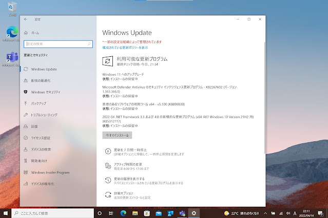The width and height of the screenshot is (328, 218).
Task: Open デバイスの検索 in the sidebar
Action: pyautogui.click(x=58, y=149)
